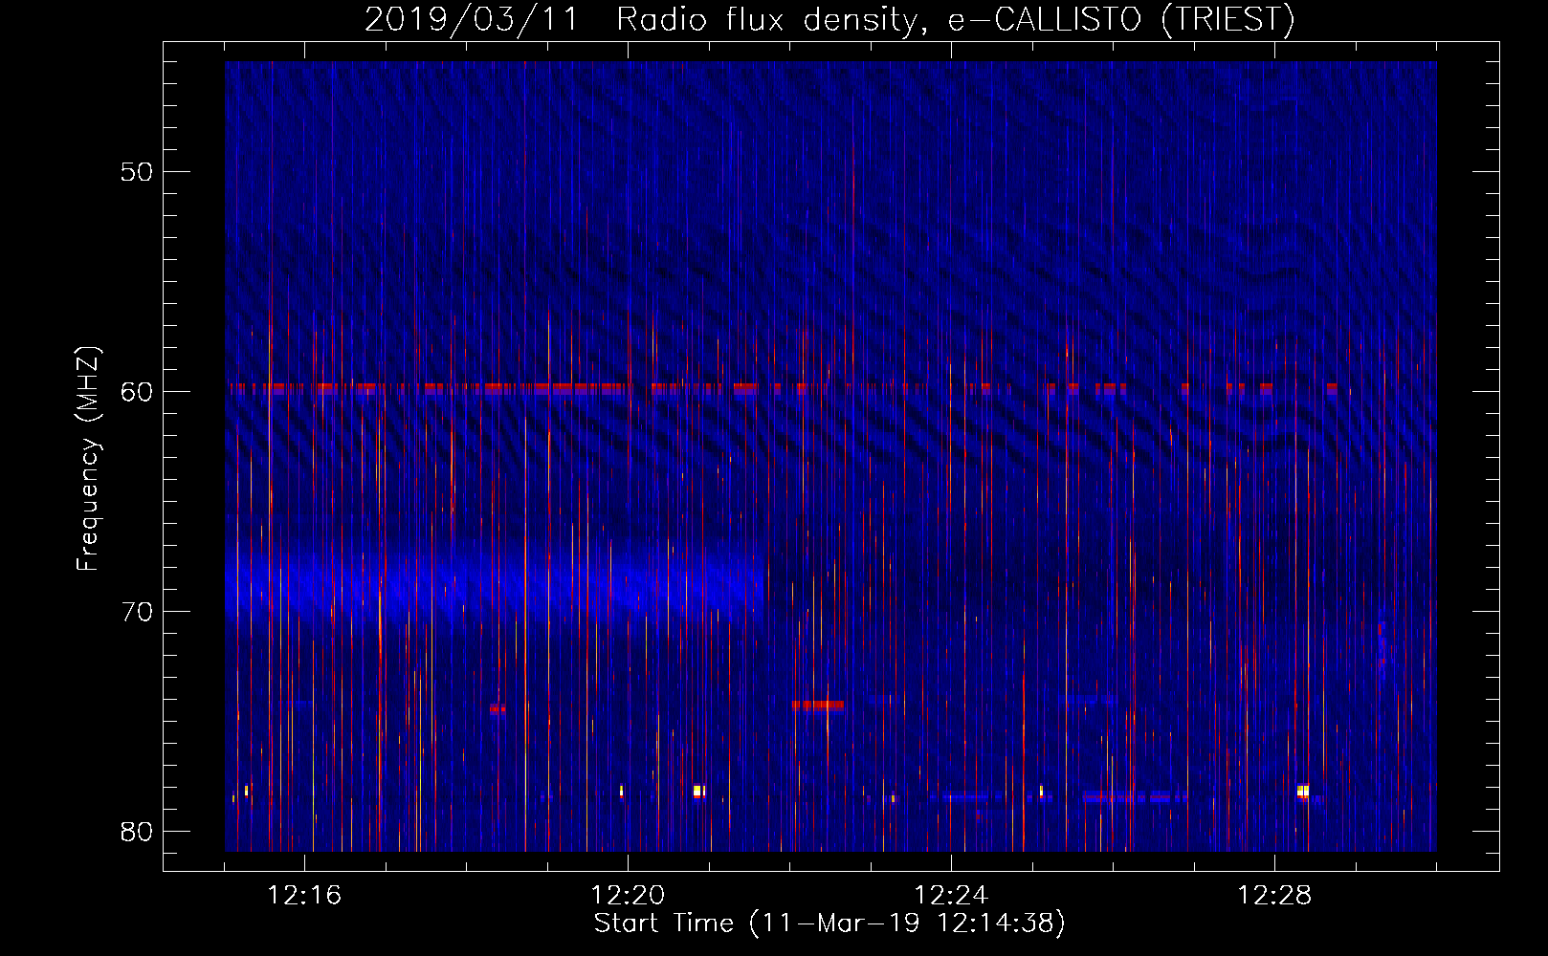Click the red 74 MHz burst near 12:22
This screenshot has height=956, width=1548.
817,706
